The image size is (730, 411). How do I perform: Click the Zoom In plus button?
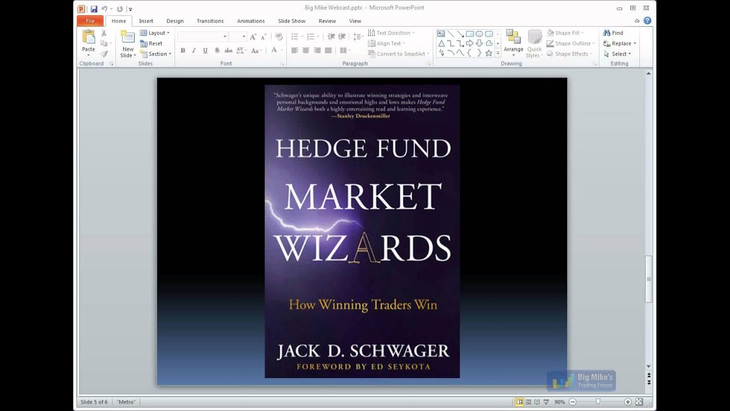point(627,402)
